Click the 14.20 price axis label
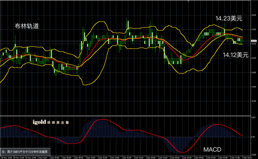Screen dimensions: 258x159 click(x=254, y=30)
